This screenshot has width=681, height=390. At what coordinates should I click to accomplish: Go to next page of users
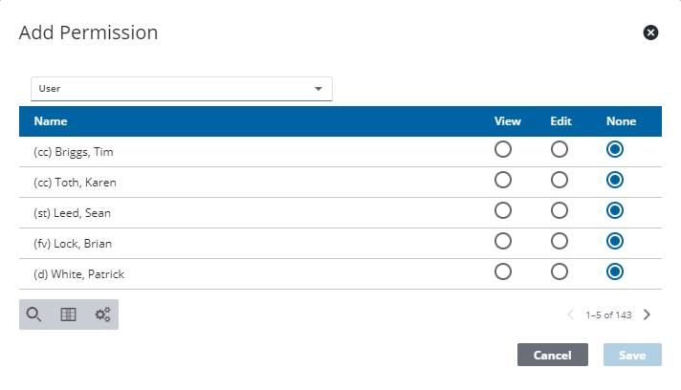(x=648, y=314)
